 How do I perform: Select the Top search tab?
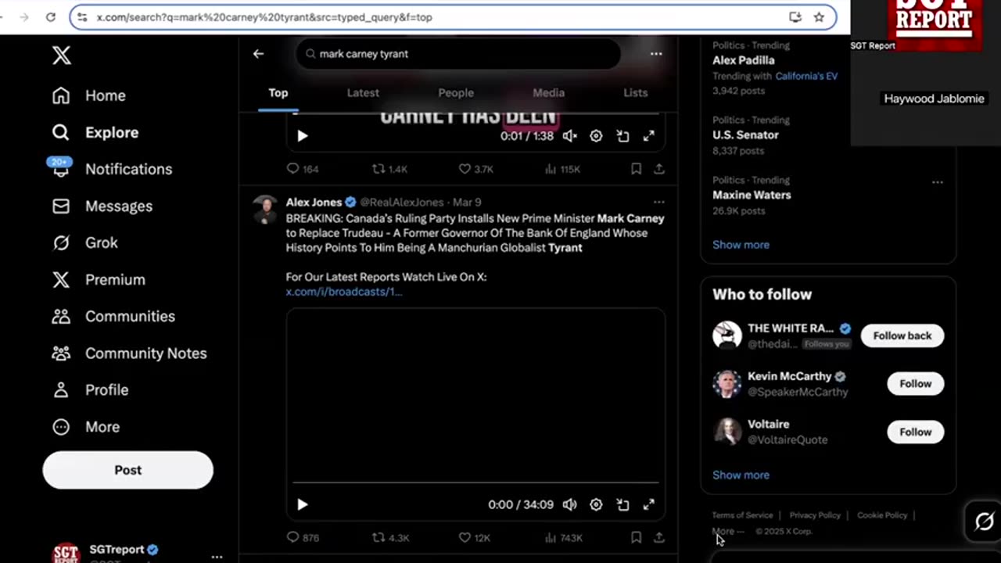click(278, 92)
